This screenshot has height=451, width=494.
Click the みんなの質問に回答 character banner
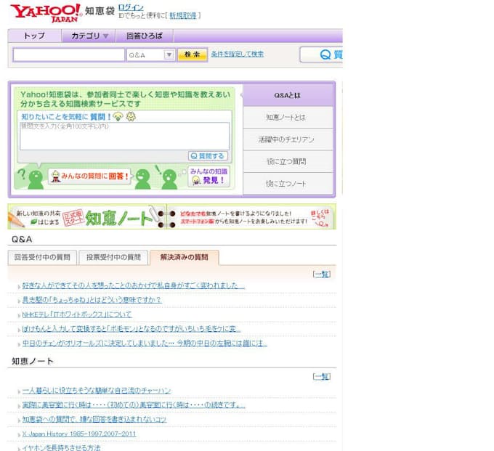point(89,176)
